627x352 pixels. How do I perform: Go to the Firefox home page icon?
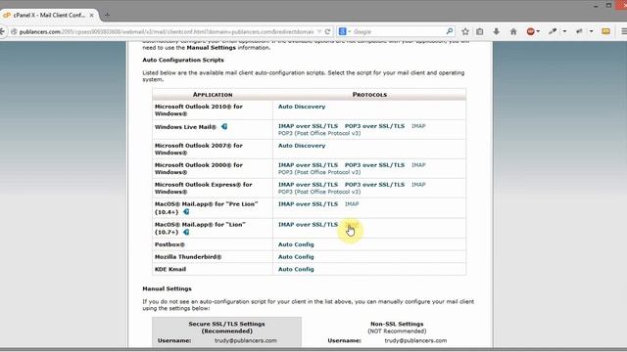[x=513, y=31]
